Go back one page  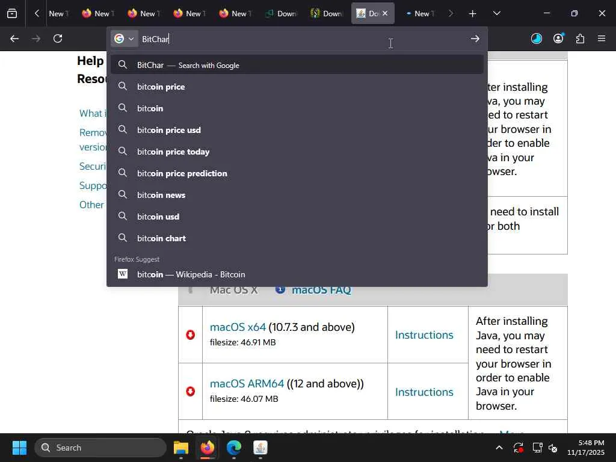coord(14,38)
